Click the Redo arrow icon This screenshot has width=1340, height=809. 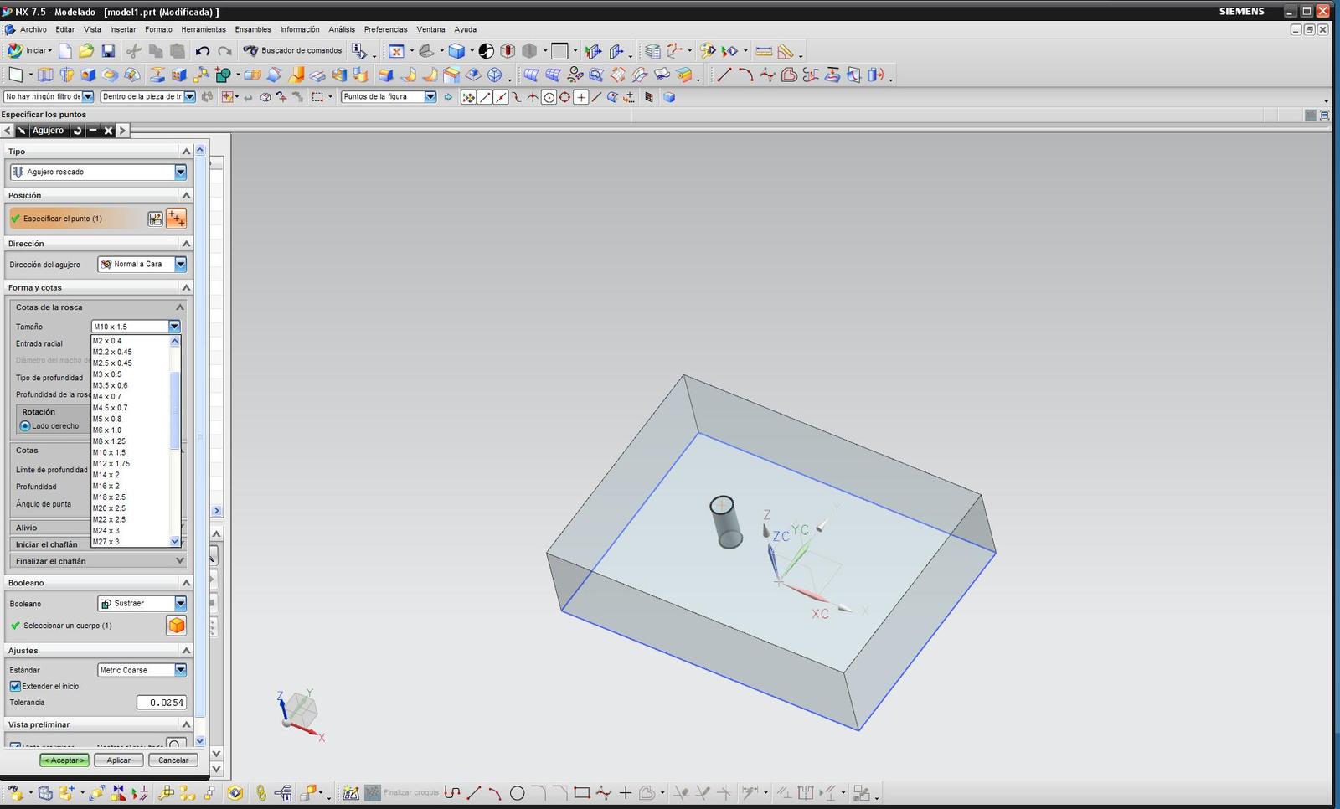tap(224, 51)
